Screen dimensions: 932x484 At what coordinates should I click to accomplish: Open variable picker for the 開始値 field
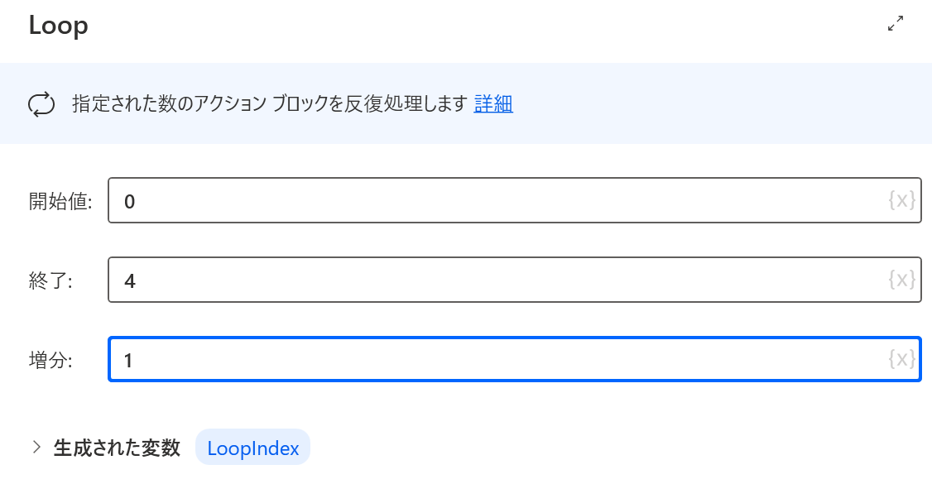[x=901, y=200]
